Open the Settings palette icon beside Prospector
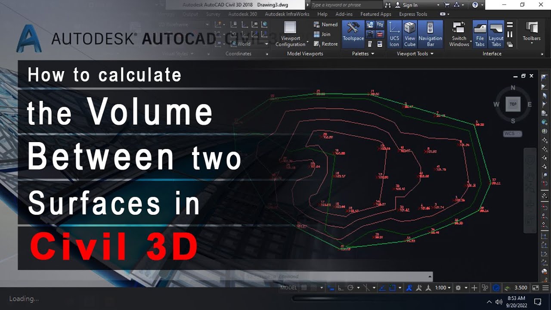Image resolution: width=551 pixels, height=310 pixels. 380,25
